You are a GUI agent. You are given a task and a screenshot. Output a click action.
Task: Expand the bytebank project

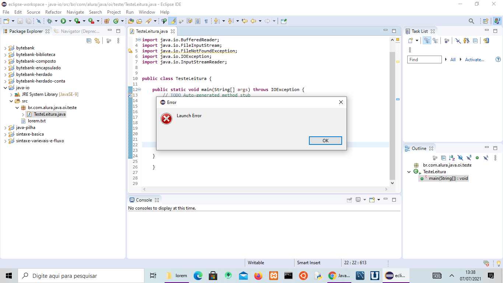(x=5, y=48)
